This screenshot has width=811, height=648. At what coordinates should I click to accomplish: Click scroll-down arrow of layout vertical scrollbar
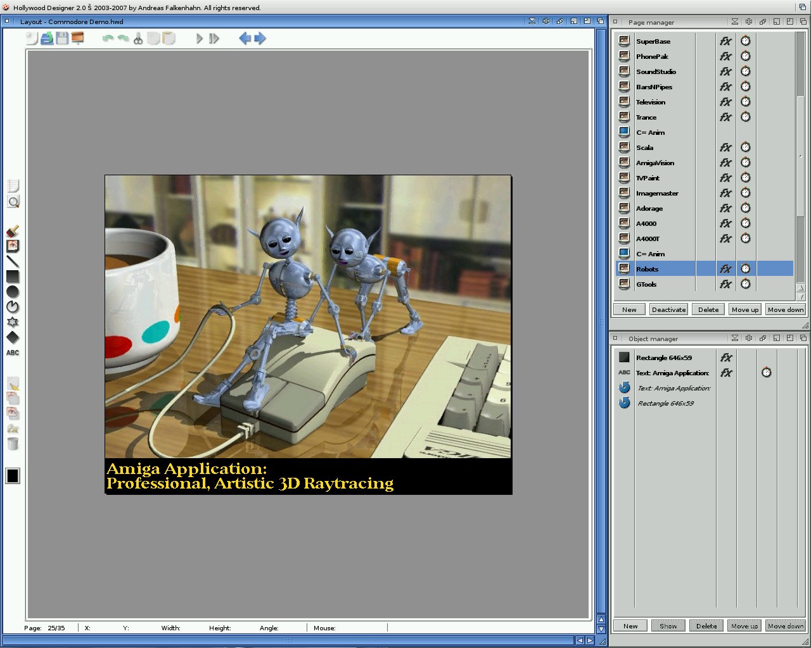coord(601,629)
